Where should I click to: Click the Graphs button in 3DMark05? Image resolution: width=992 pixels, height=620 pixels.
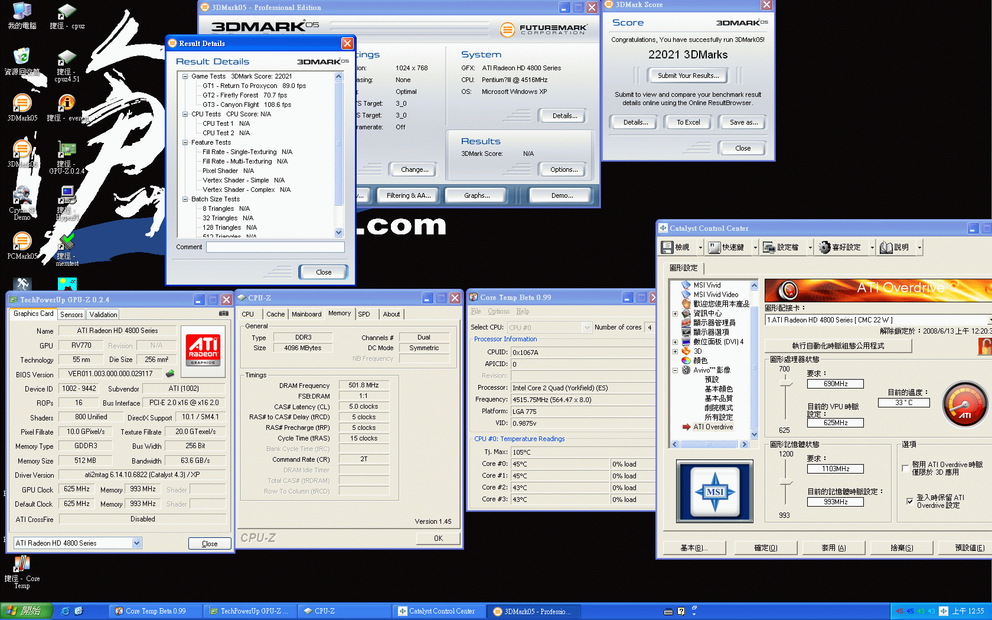coord(477,195)
